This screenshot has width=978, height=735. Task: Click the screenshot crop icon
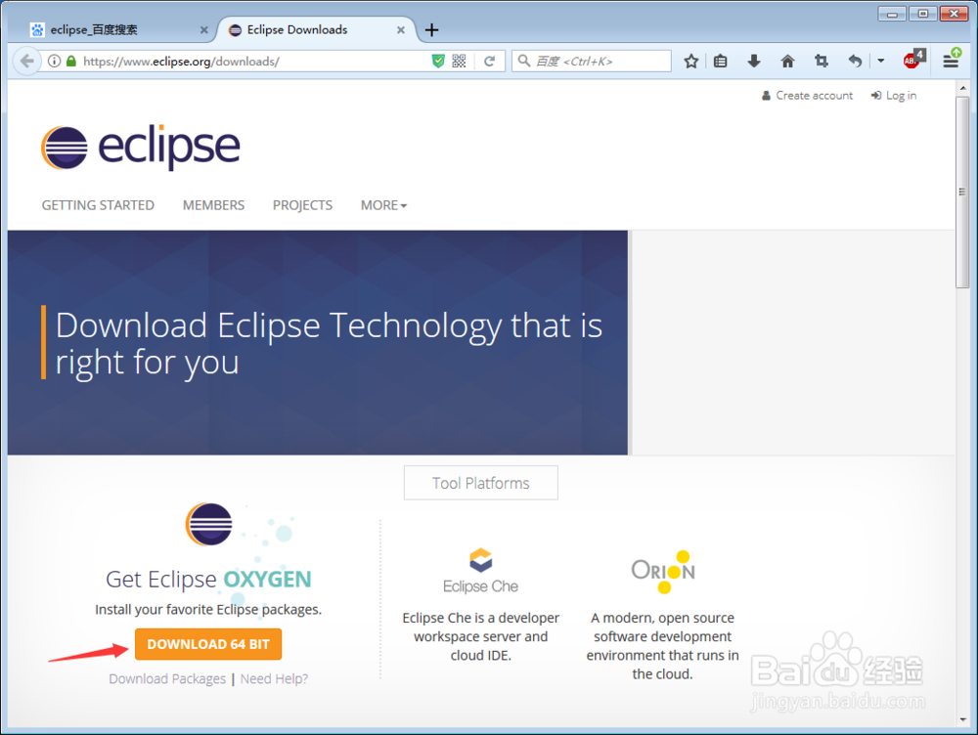(x=822, y=62)
